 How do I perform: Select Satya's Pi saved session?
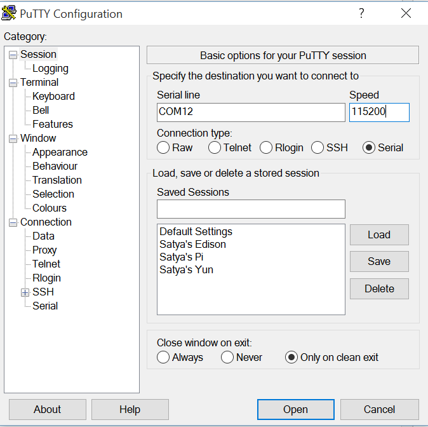pos(181,257)
